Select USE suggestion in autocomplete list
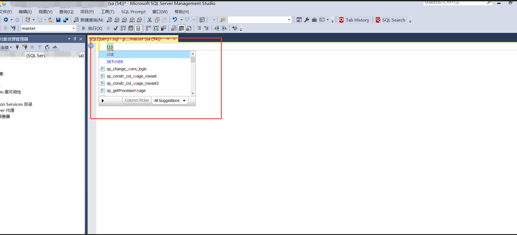Image resolution: width=517 pixels, height=235 pixels. (x=145, y=54)
